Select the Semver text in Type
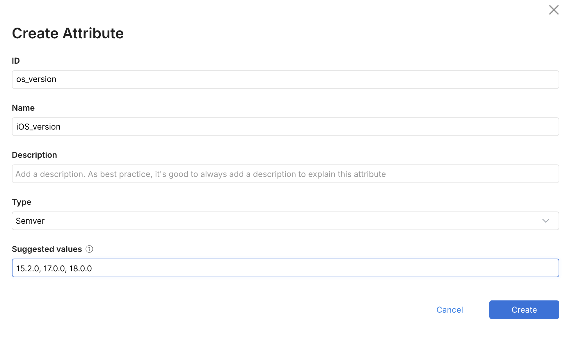 pyautogui.click(x=30, y=221)
